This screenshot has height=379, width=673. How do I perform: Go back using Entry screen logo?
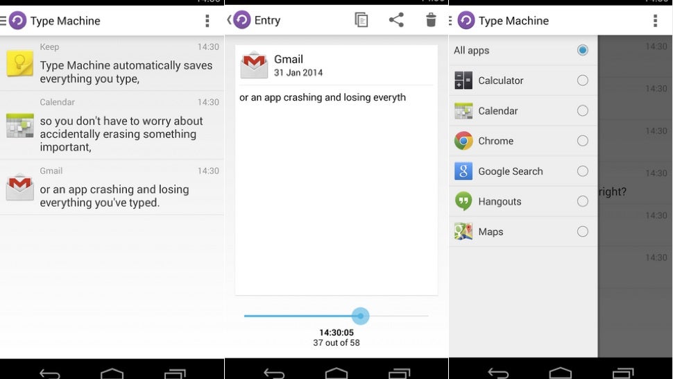click(242, 19)
